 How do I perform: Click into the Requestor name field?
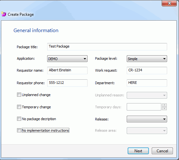(x=67, y=70)
